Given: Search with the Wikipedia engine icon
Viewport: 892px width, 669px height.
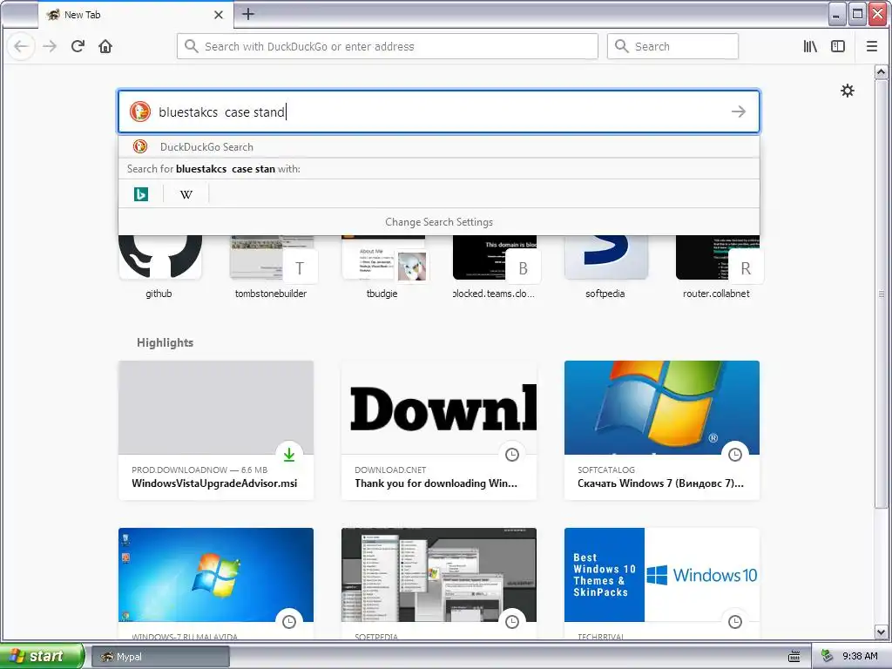Looking at the screenshot, I should (186, 194).
